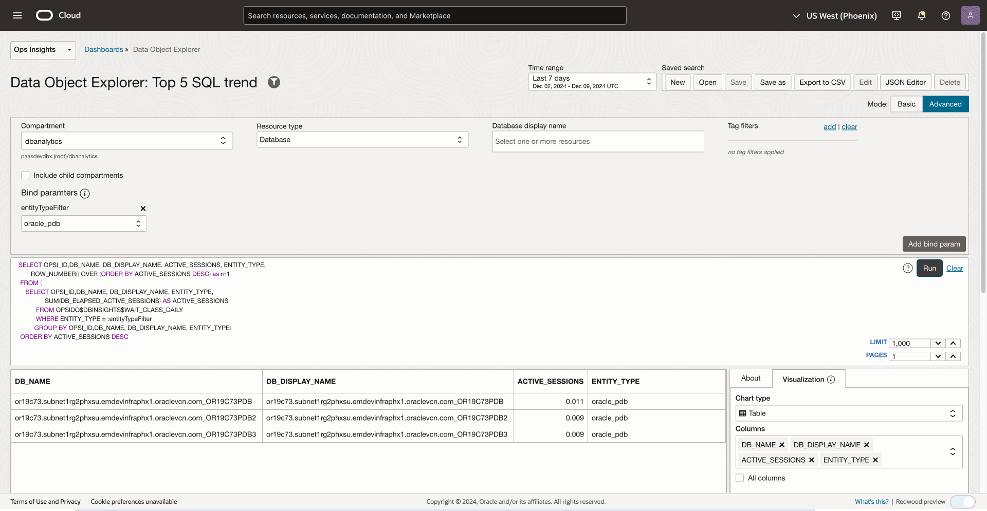
Task: Switch to the Visualization tab
Action: 809,379
